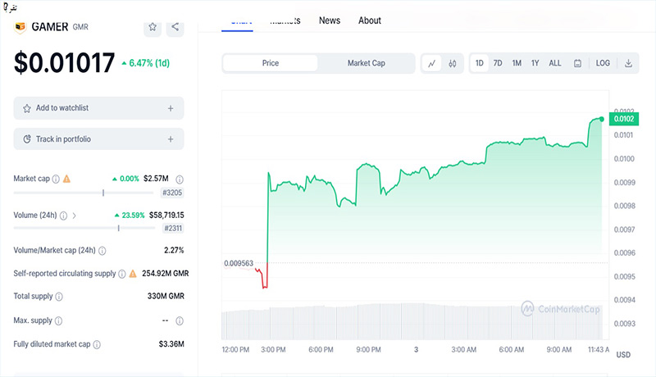Click the green chart endpoint dot
Image resolution: width=656 pixels, height=377 pixels.
pos(602,119)
